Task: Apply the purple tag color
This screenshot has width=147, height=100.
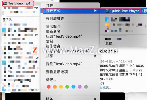Action: pyautogui.click(x=80, y=87)
